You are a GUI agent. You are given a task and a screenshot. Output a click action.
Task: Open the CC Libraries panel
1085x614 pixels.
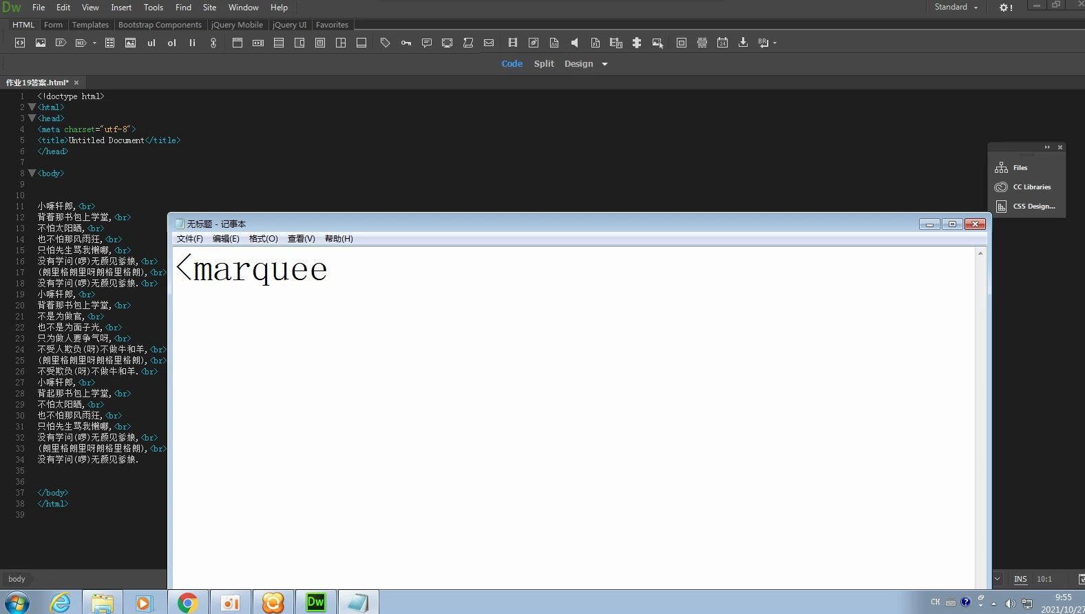click(x=1023, y=187)
